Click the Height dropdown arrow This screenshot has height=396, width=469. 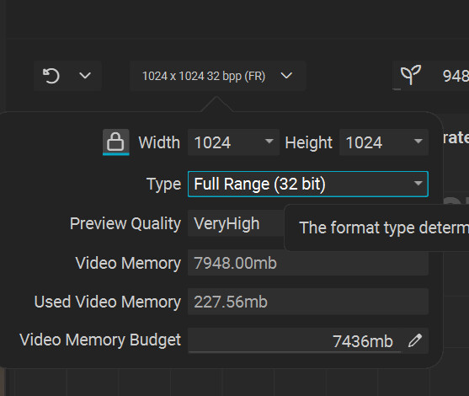[418, 141]
